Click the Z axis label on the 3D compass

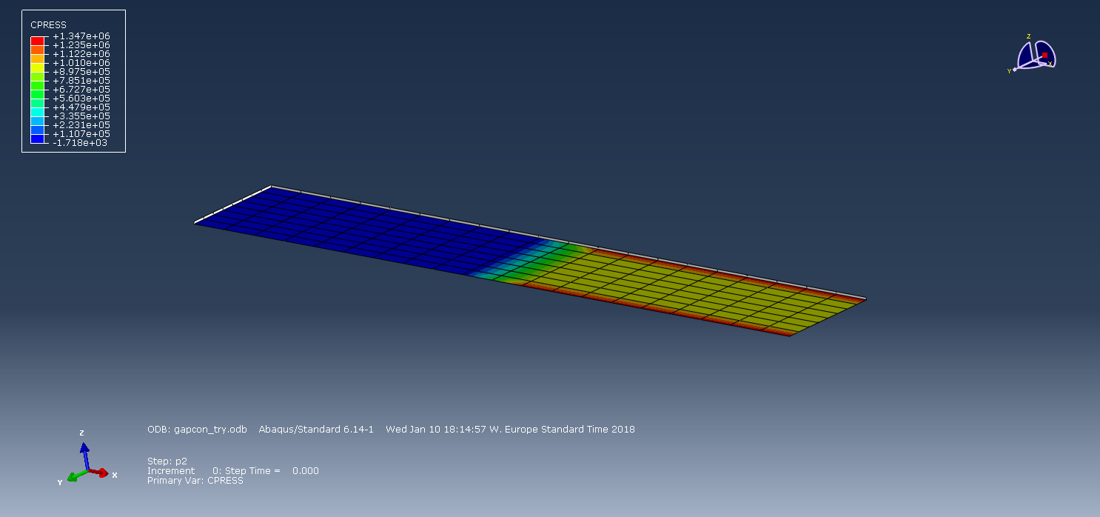[1028, 36]
